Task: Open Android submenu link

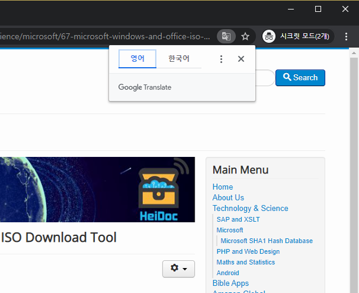Action: click(x=228, y=273)
